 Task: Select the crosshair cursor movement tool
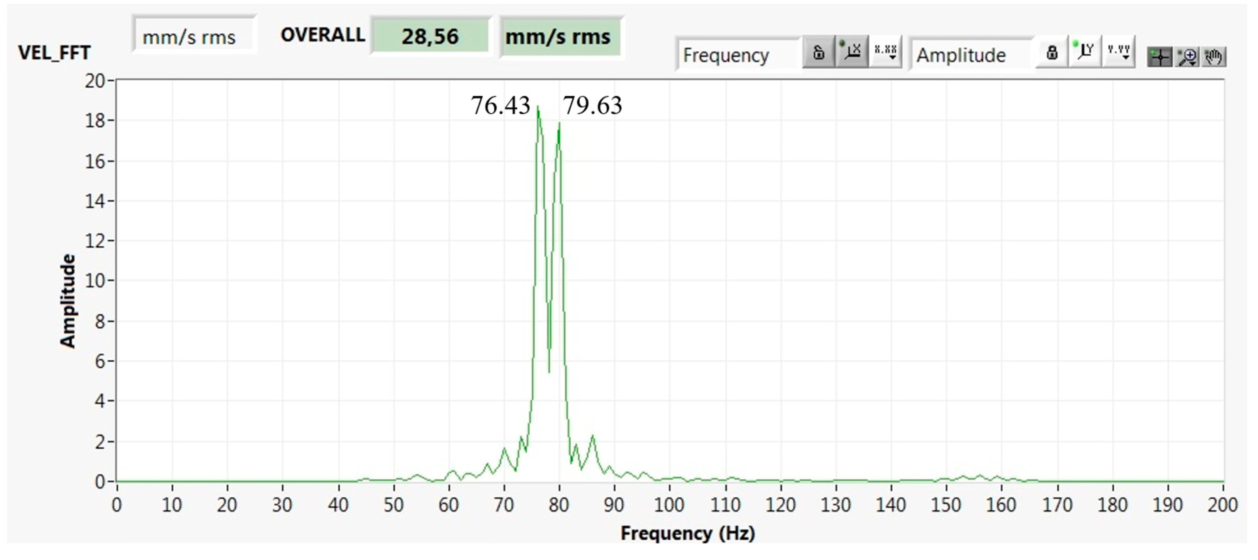[1159, 57]
